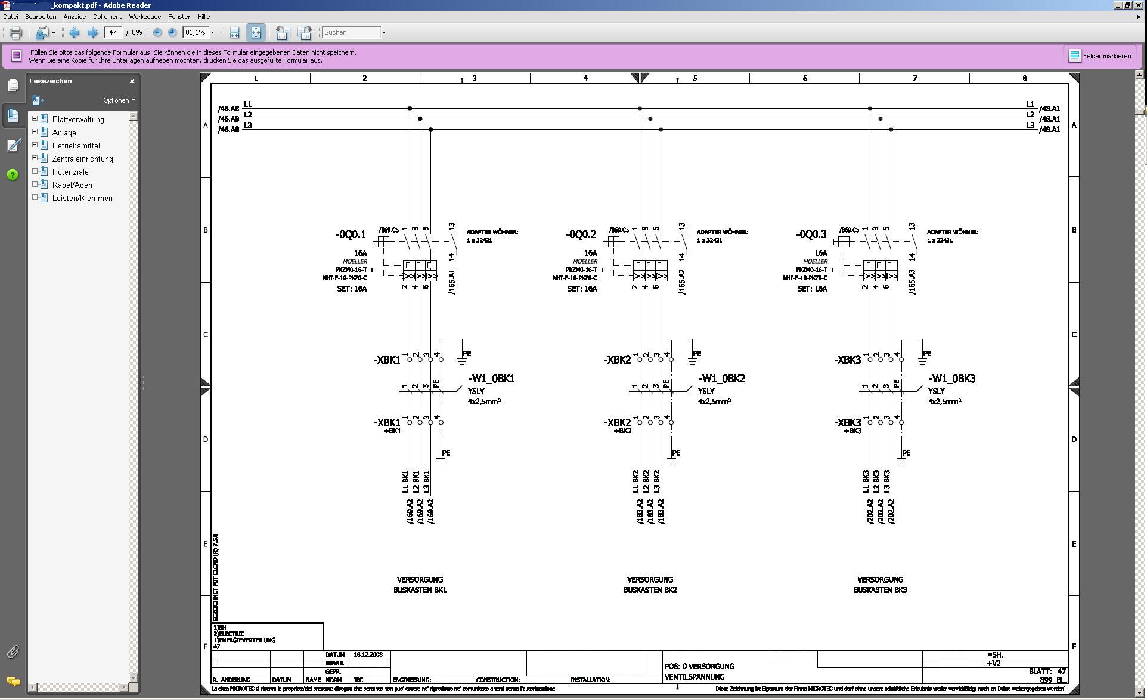Expand the Anlage bookmark
Viewport: 1147px width, 700px height.
pyautogui.click(x=35, y=132)
